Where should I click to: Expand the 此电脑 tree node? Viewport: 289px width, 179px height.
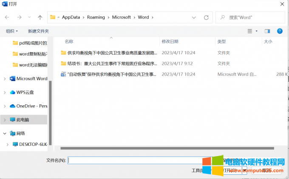[5, 120]
